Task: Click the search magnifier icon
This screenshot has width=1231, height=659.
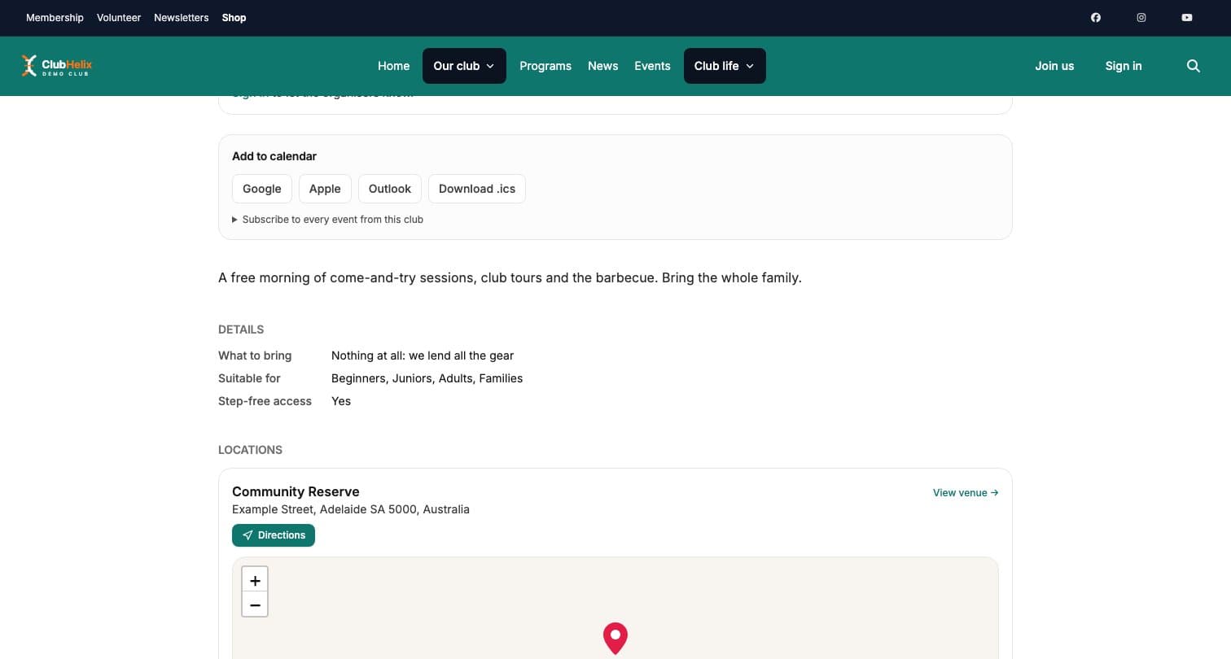Action: point(1194,66)
